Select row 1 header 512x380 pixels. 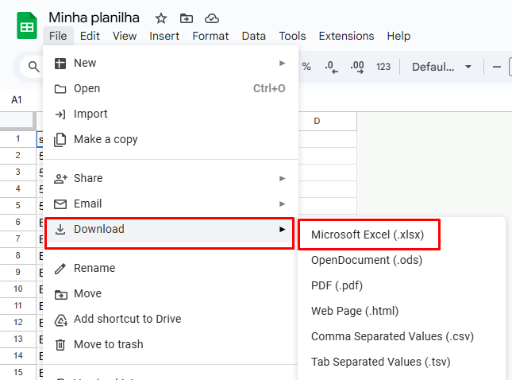pos(18,138)
